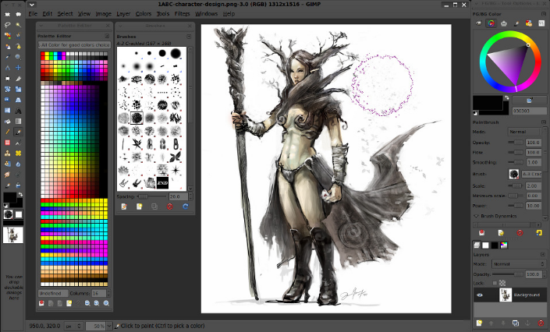Click zoom in icon in Palette Editor
550x332 pixels.
click(97, 303)
